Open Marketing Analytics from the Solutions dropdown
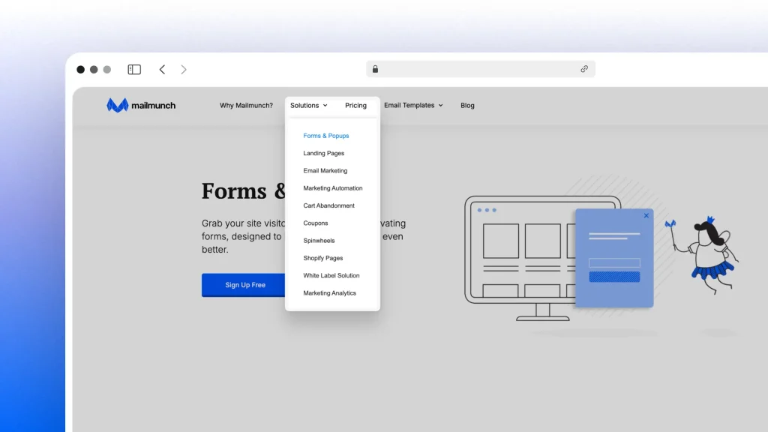Image resolution: width=768 pixels, height=432 pixels. (x=331, y=292)
